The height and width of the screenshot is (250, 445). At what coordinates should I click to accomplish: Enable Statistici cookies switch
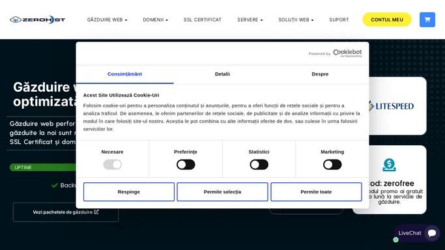coord(259,165)
